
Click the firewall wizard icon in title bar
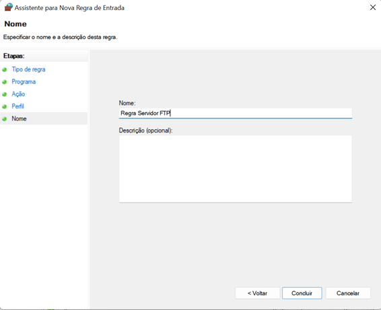click(x=9, y=7)
